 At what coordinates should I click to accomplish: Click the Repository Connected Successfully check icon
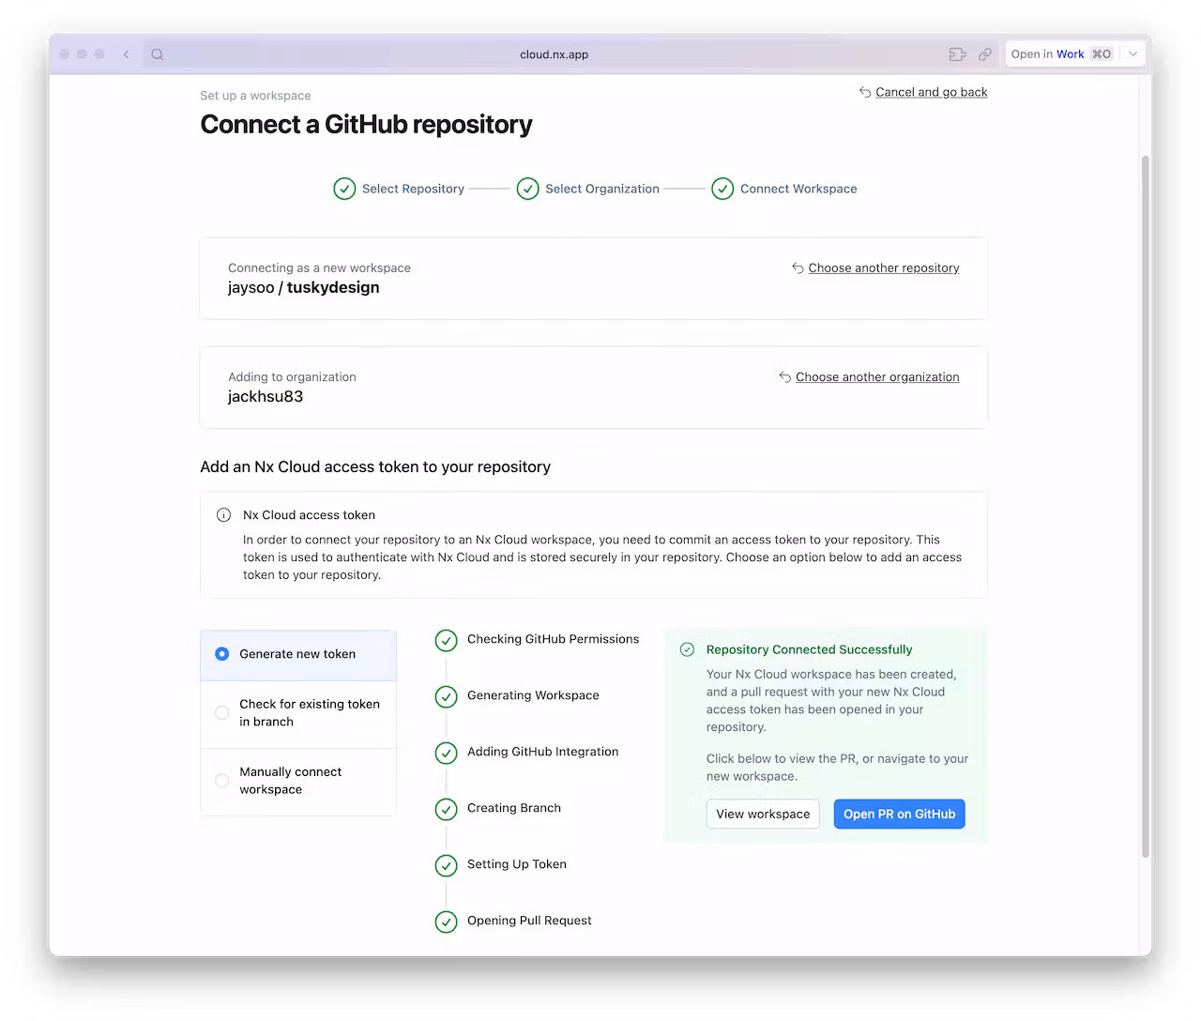pos(687,649)
